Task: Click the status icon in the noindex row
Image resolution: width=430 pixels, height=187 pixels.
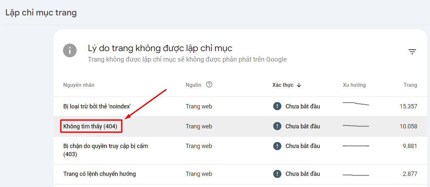Action: coord(277,106)
